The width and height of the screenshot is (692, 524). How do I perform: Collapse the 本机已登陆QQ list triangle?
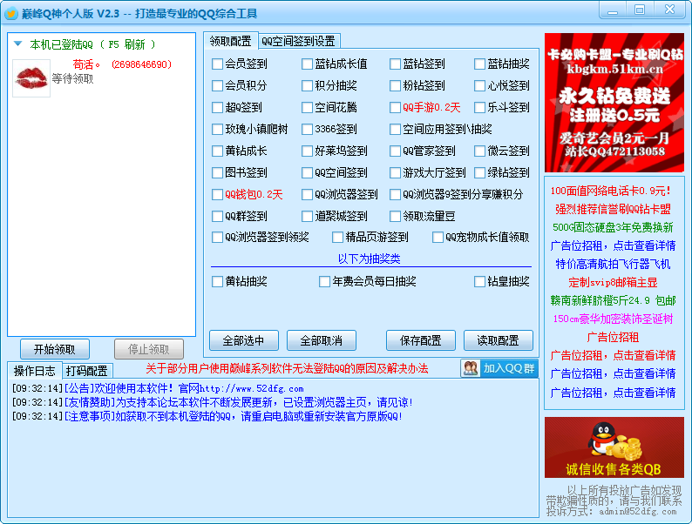tap(17, 44)
